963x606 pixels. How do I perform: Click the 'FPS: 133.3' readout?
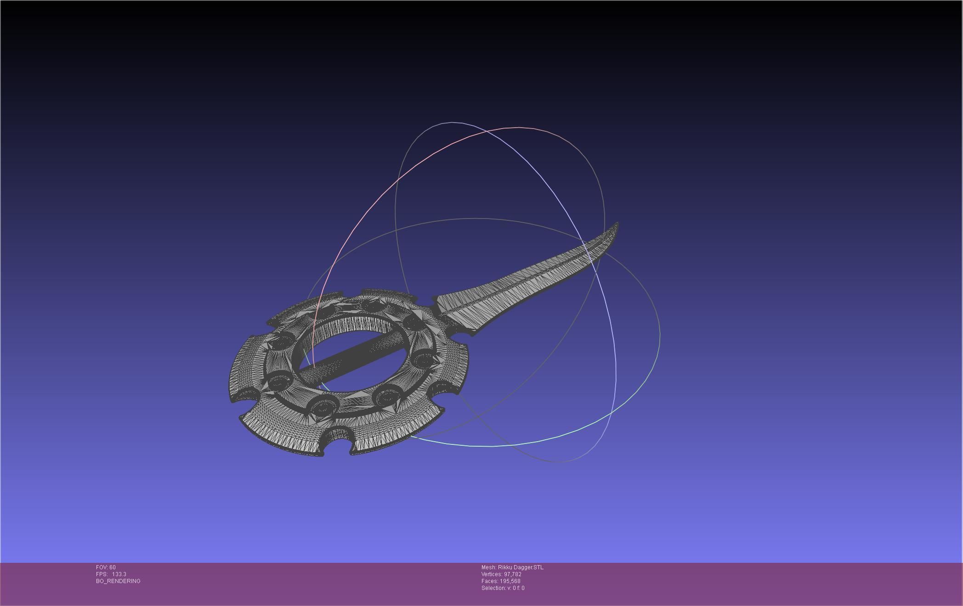tap(111, 574)
